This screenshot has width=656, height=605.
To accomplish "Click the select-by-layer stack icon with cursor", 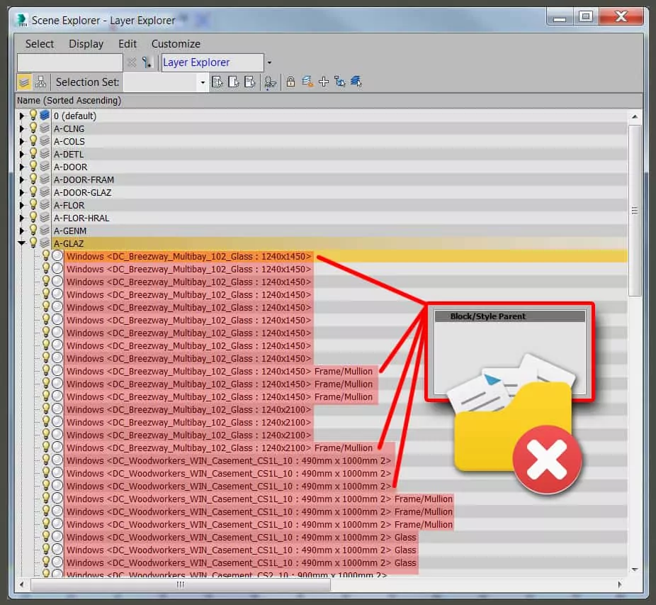I will click(x=356, y=82).
